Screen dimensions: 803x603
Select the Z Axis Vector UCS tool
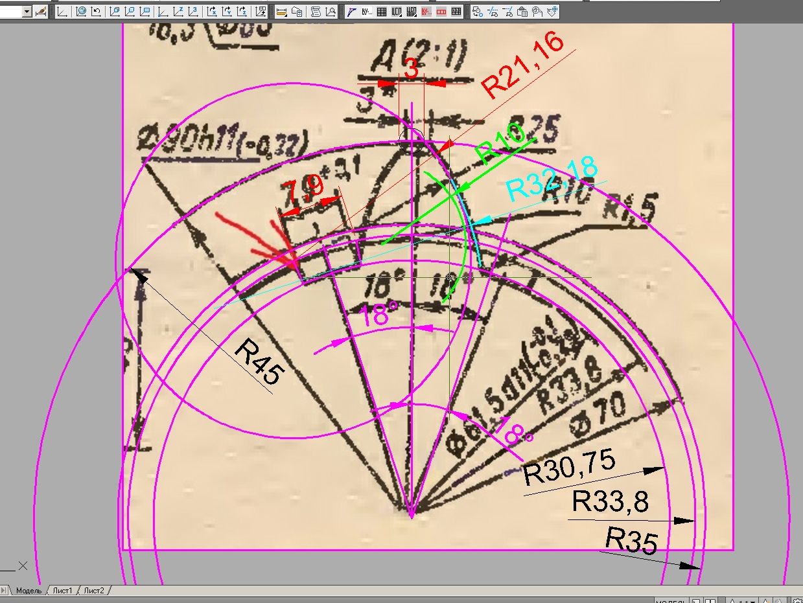pos(178,12)
